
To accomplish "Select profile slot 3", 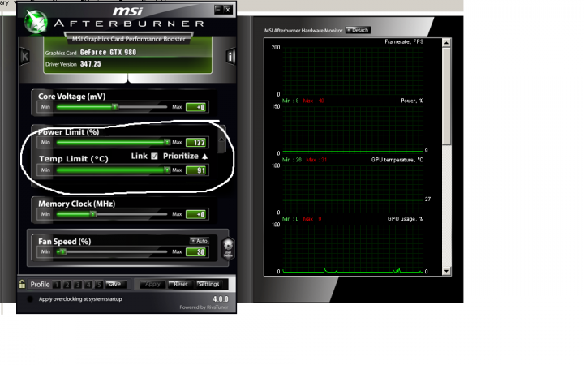I will (x=78, y=285).
